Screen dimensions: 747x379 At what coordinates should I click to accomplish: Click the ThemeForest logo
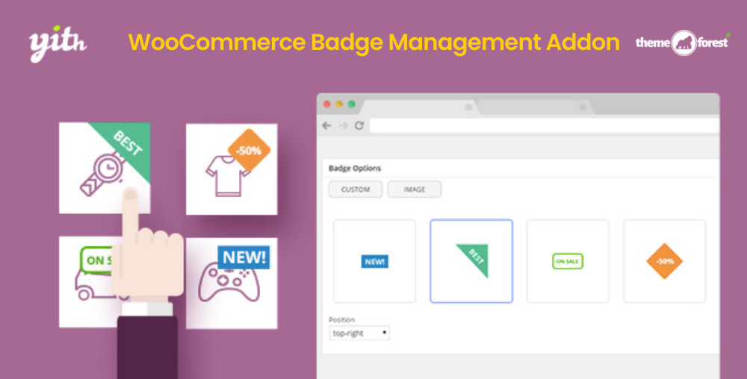[683, 43]
